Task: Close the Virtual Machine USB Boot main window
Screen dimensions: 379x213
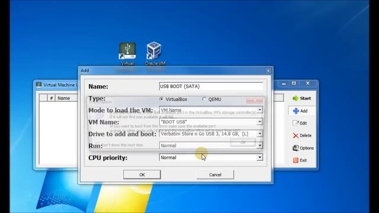Action: tap(308, 83)
